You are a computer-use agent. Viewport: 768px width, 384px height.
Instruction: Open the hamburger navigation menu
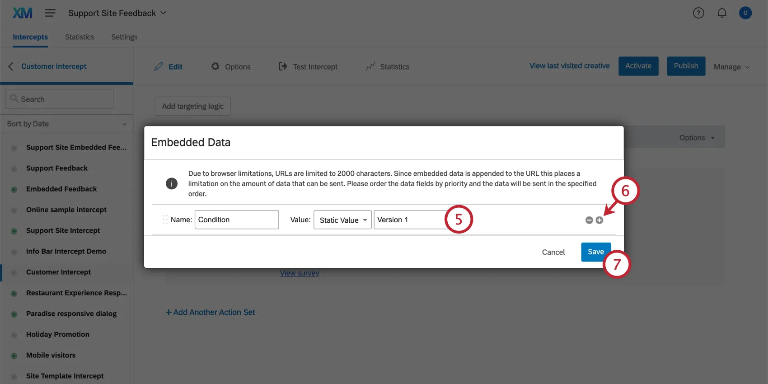50,13
